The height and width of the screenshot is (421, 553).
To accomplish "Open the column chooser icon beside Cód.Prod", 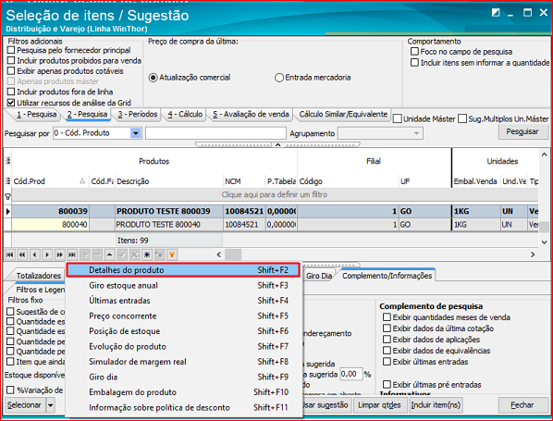I will [x=7, y=181].
